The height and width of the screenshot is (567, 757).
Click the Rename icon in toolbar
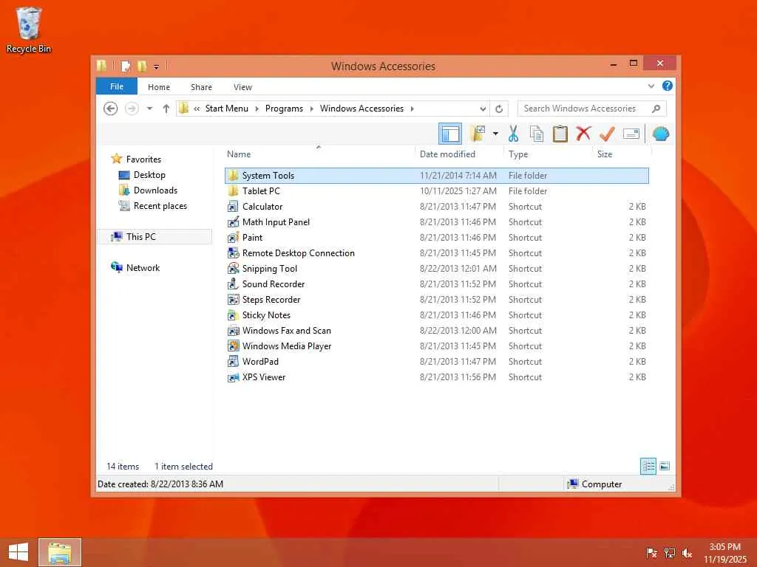[631, 134]
